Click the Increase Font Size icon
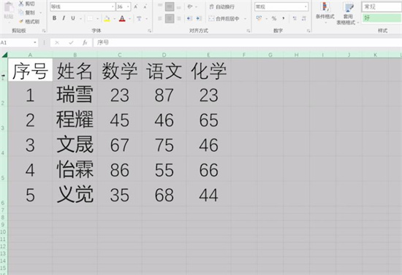 [x=136, y=7]
